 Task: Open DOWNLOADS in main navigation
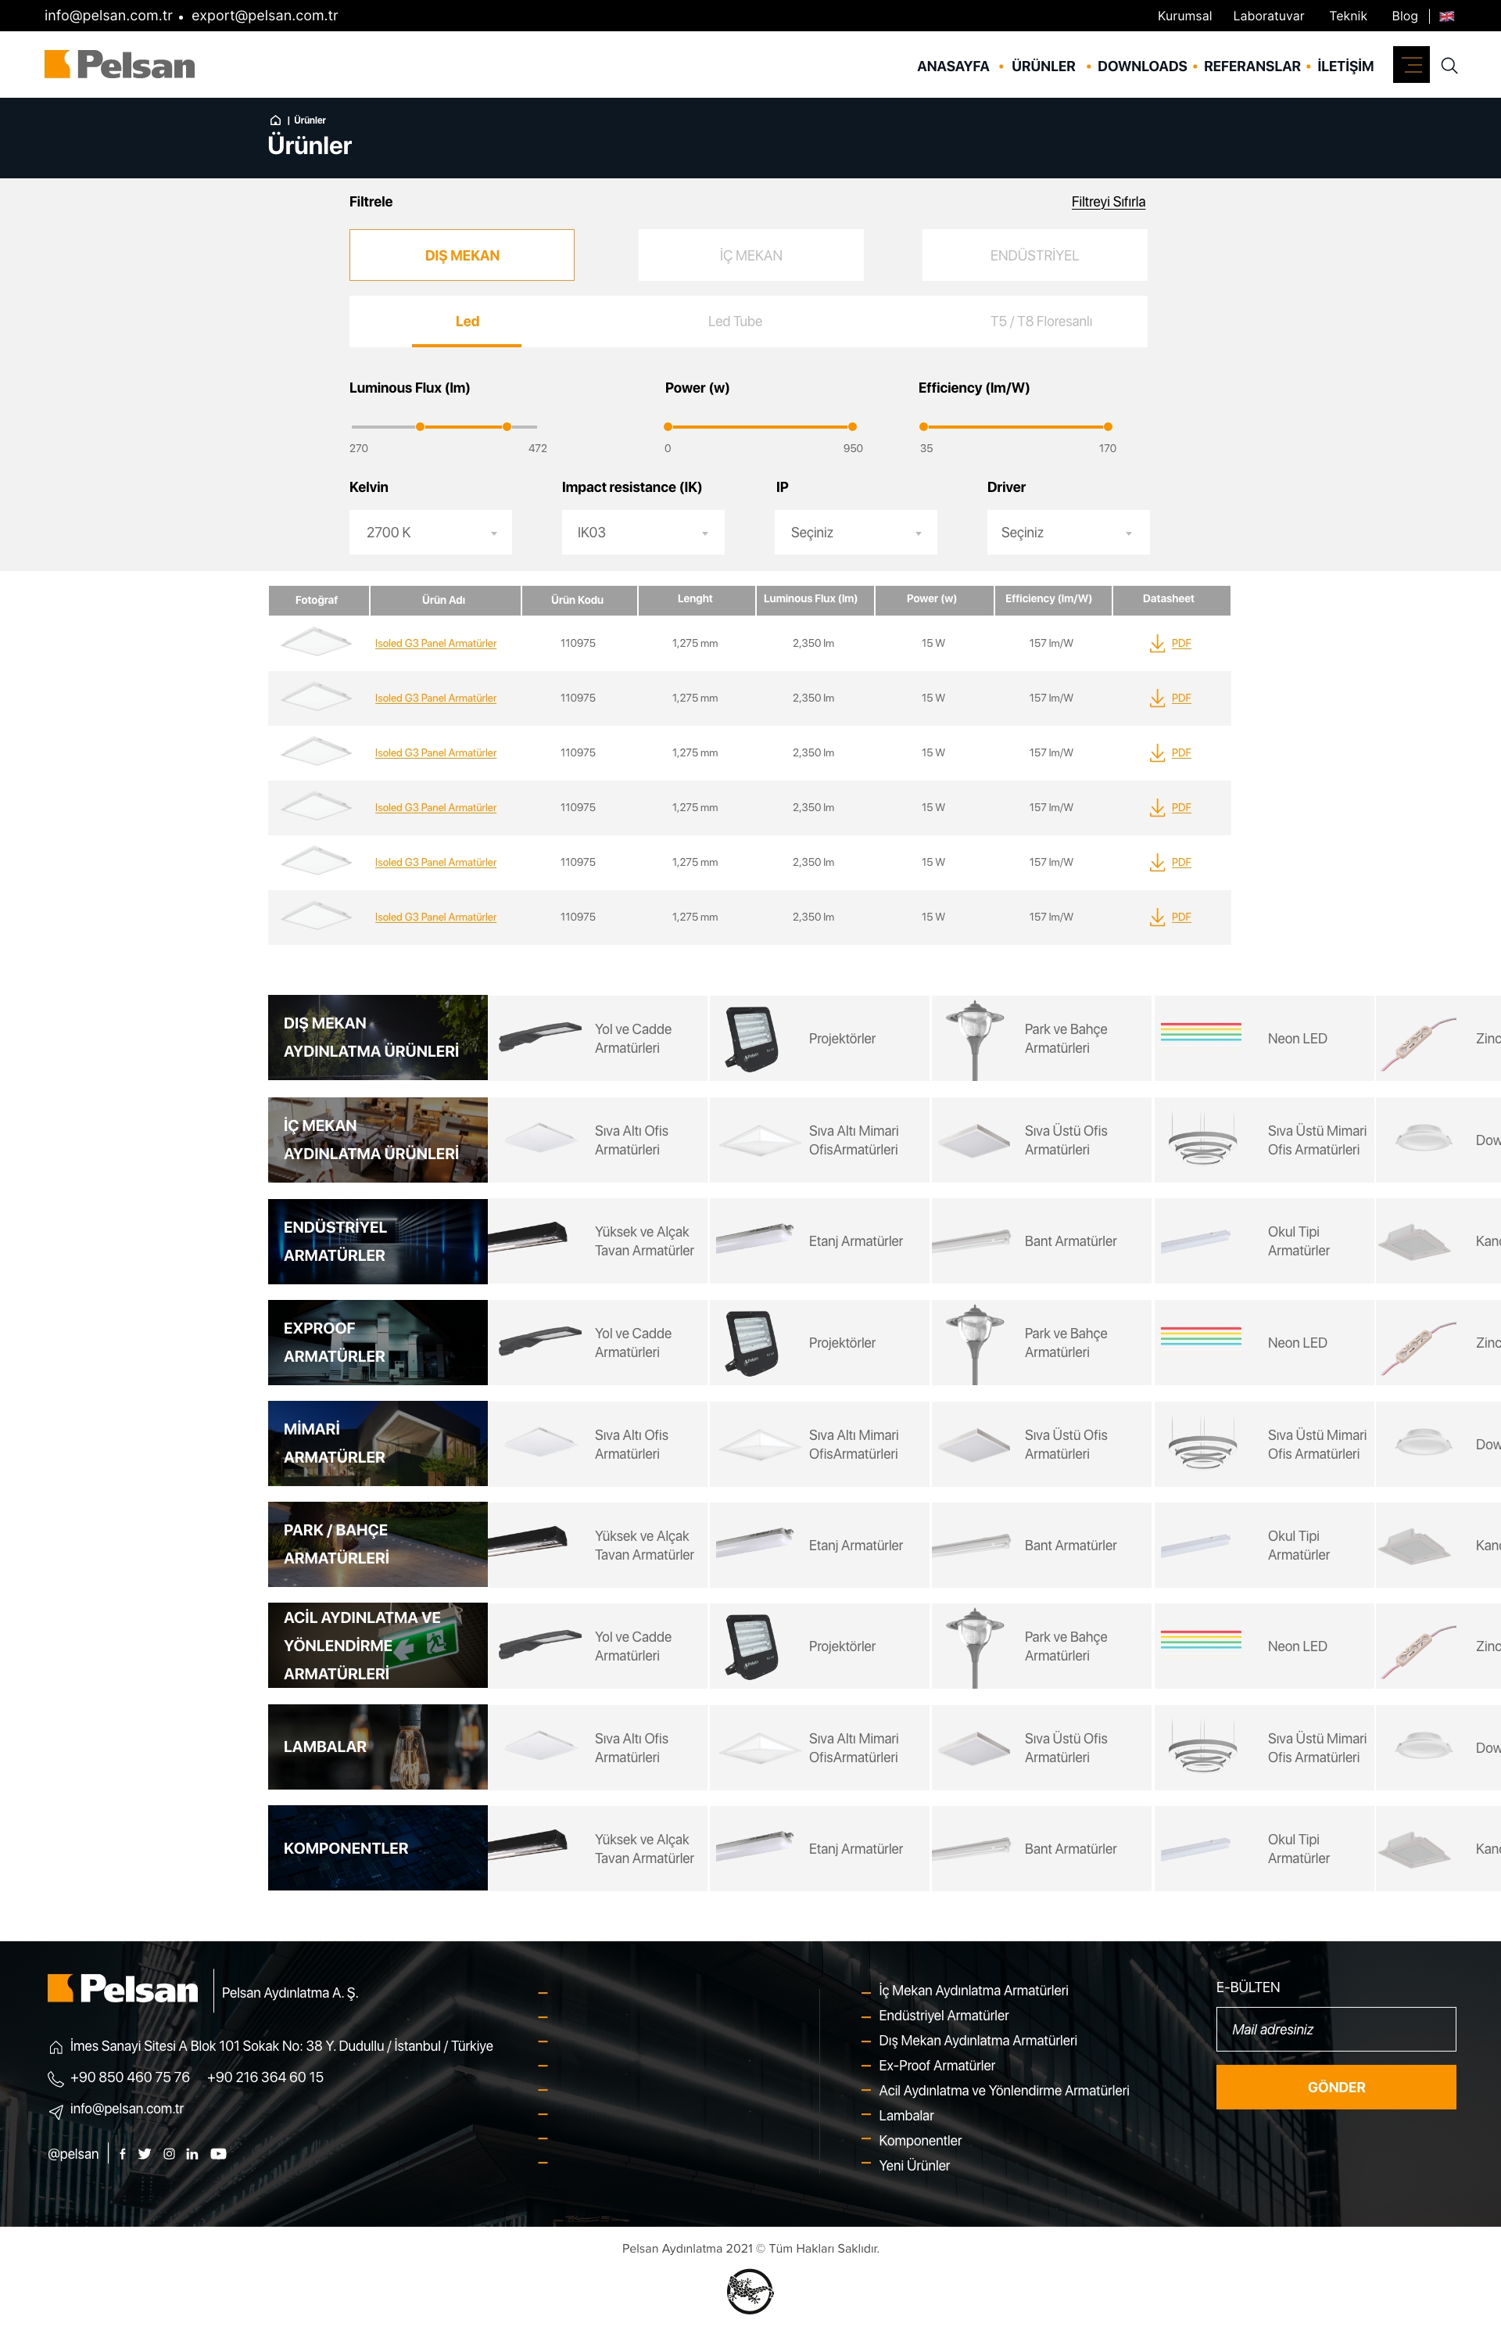1141,66
